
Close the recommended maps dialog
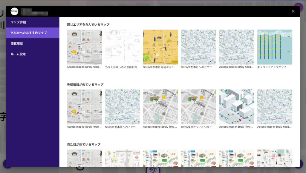[x=293, y=11]
